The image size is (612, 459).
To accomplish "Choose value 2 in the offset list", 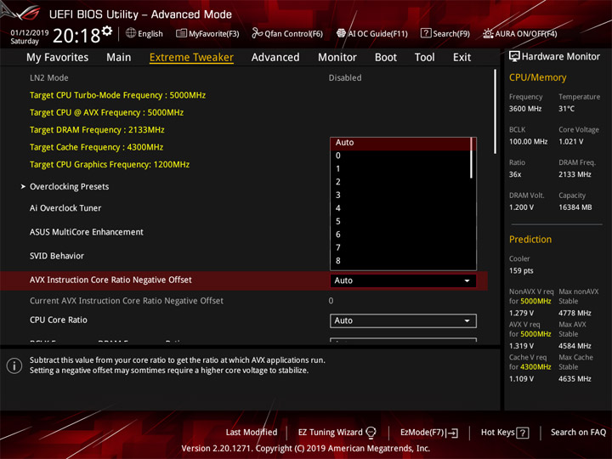I will point(400,182).
